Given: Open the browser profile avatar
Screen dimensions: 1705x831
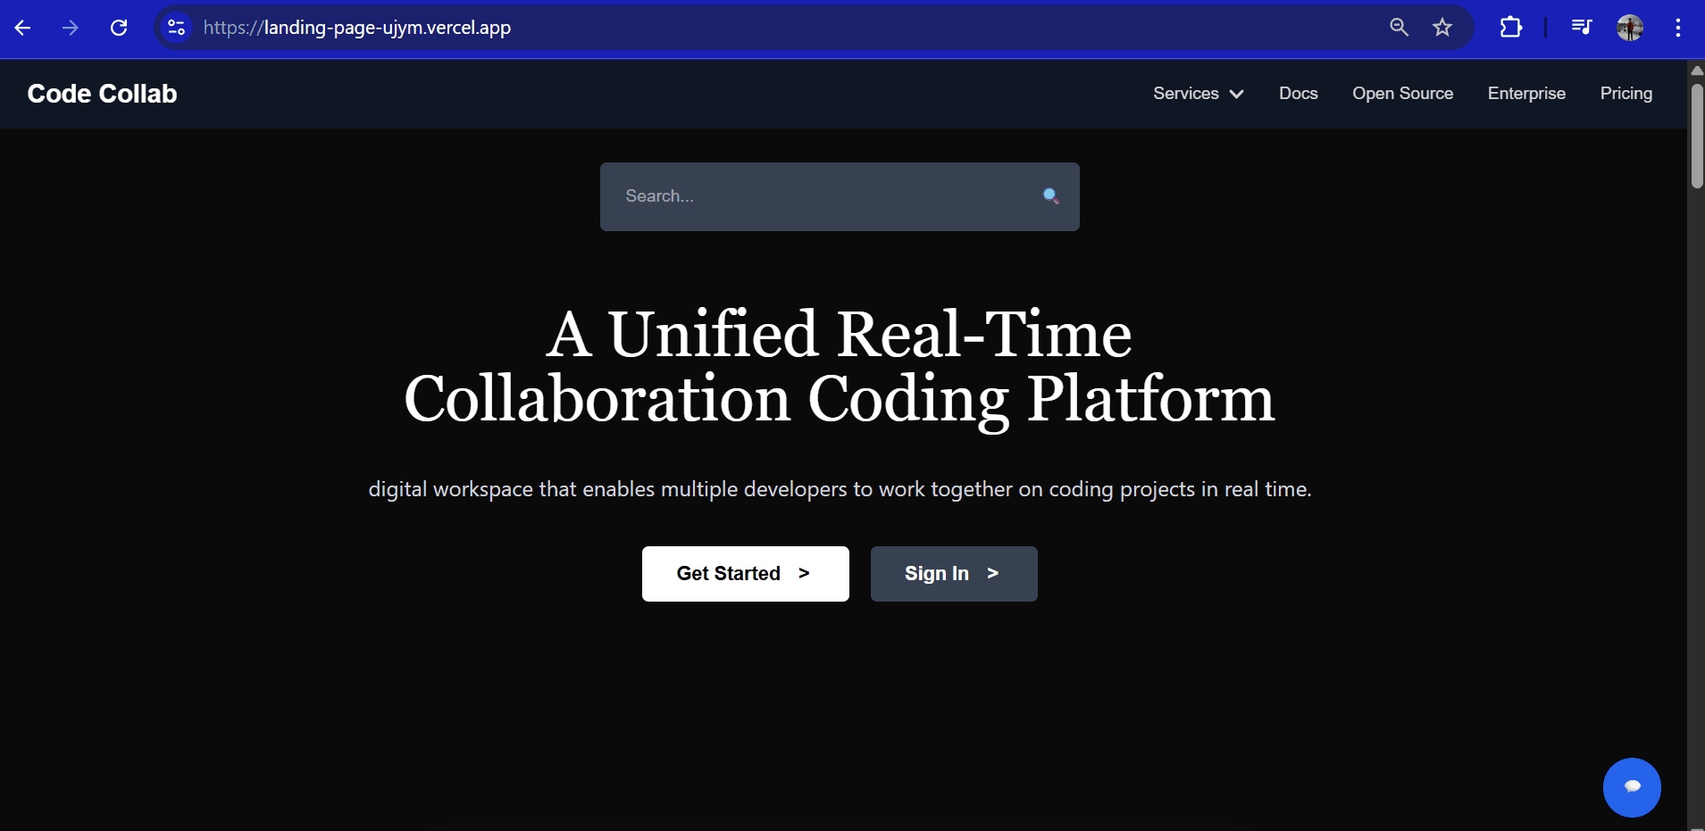Looking at the screenshot, I should (x=1630, y=28).
